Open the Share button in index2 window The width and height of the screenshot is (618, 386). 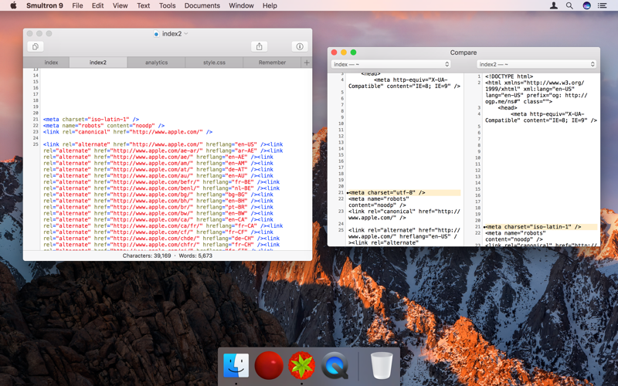click(x=260, y=46)
